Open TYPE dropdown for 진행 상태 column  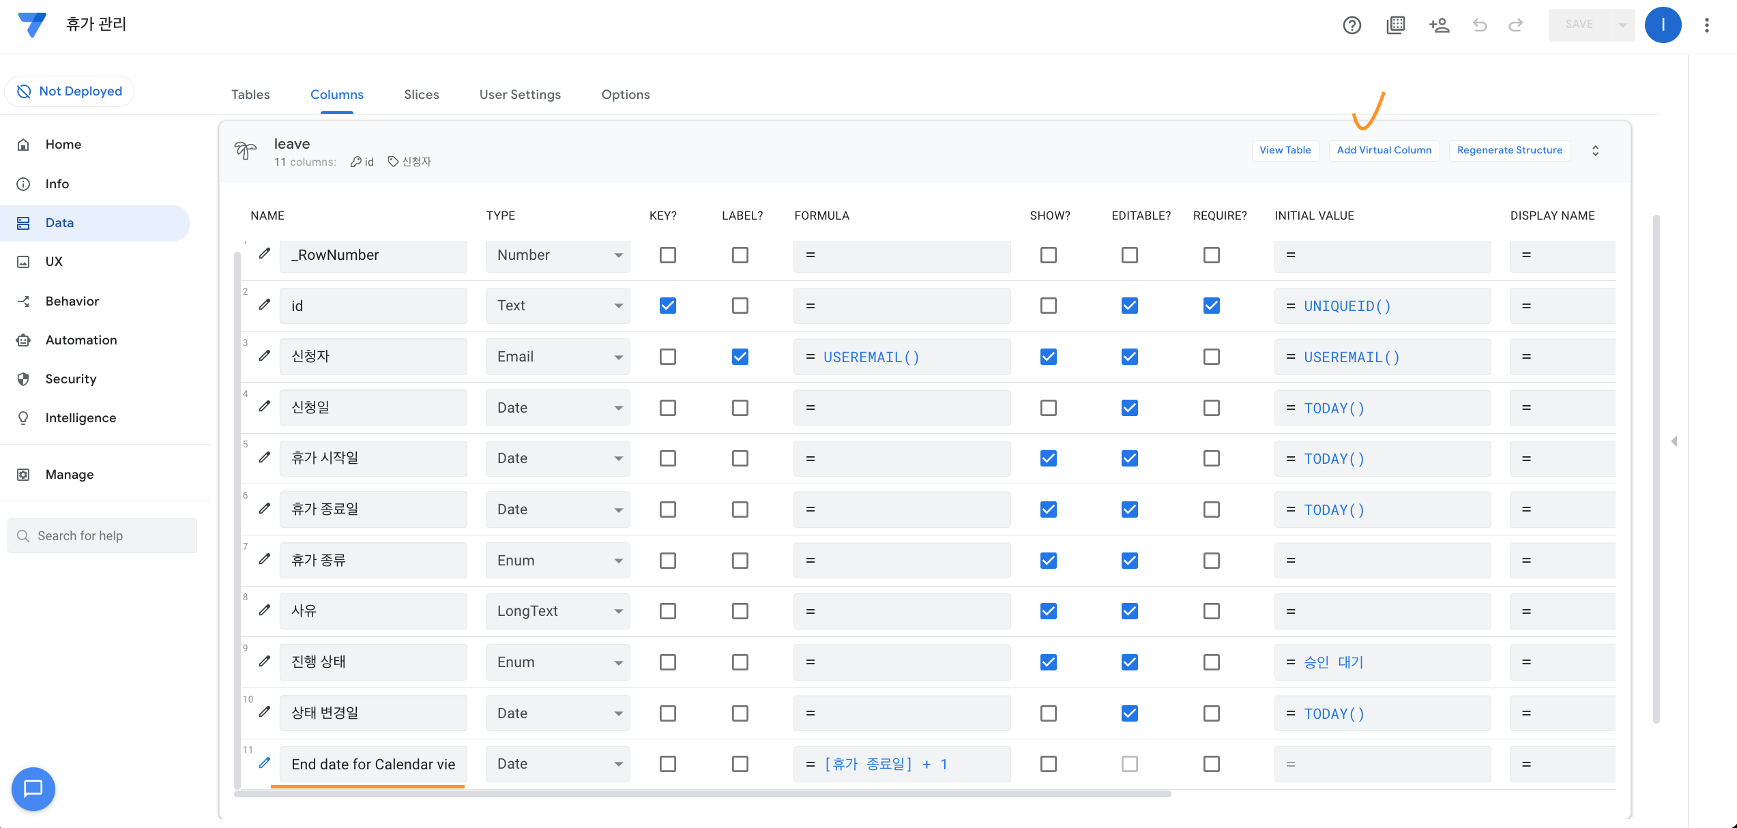point(557,662)
